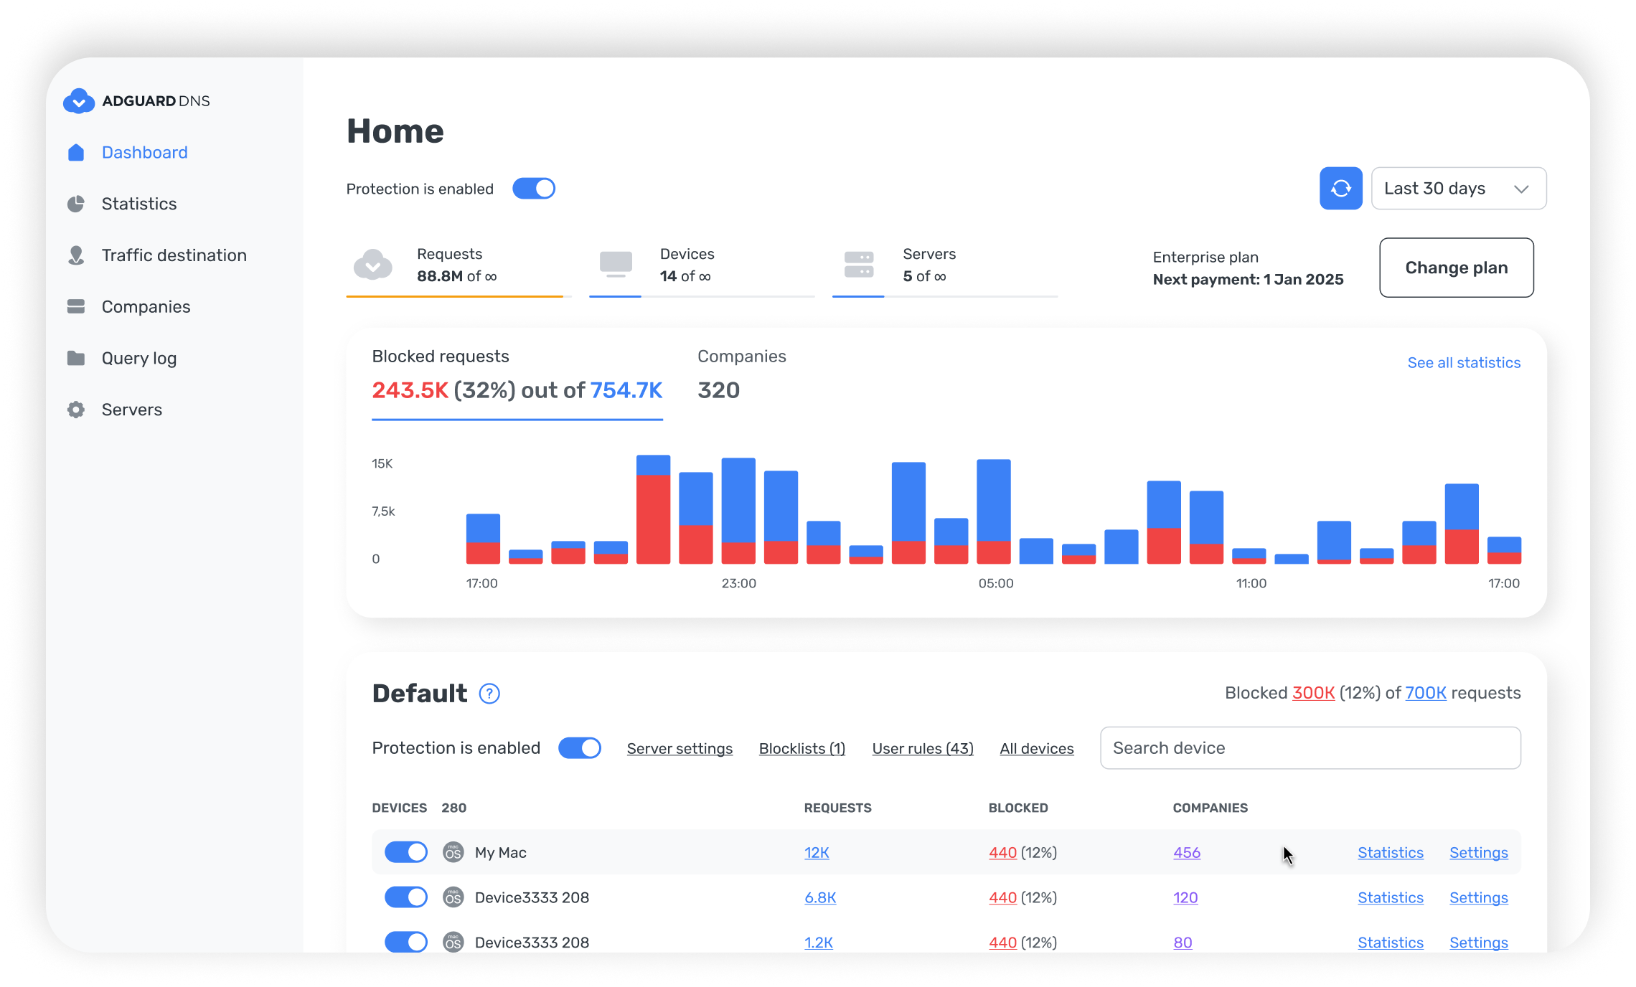Open See all statistics link
The height and width of the screenshot is (987, 1636).
pyautogui.click(x=1464, y=362)
